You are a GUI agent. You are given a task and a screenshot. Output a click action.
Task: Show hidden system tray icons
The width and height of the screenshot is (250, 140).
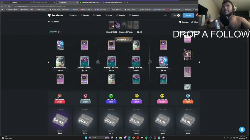[225, 138]
